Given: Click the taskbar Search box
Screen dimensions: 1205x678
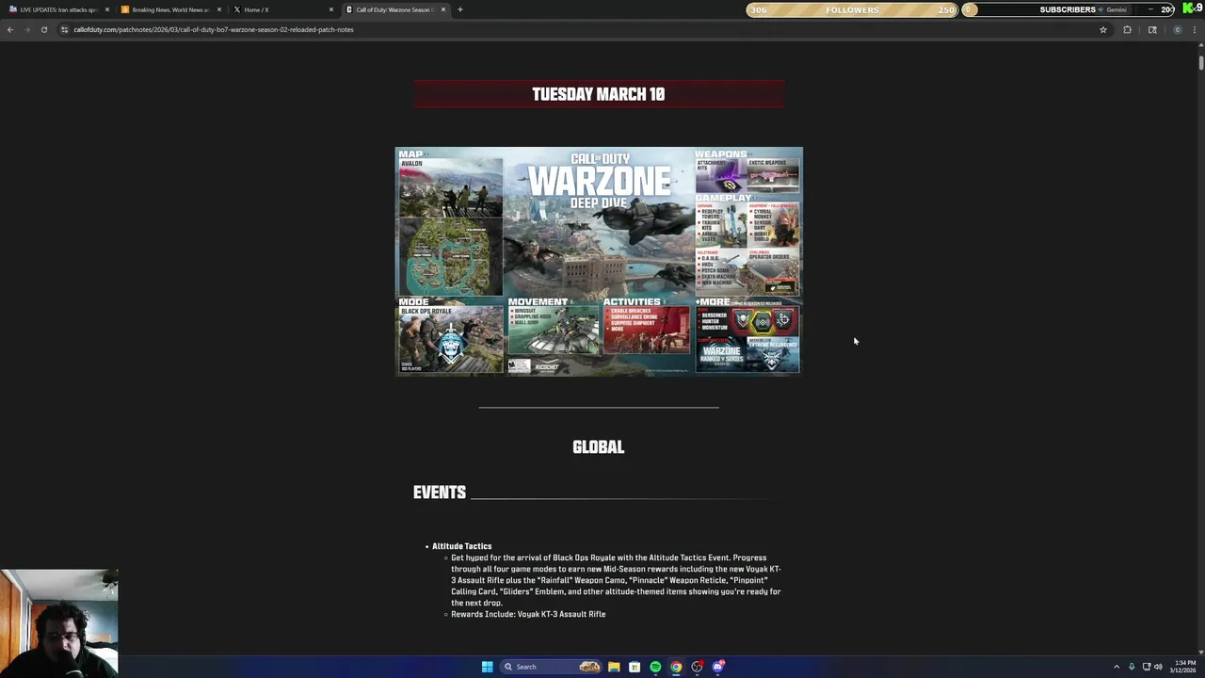Looking at the screenshot, I should [552, 667].
